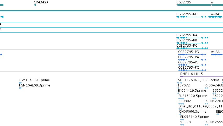Click the CG32795-PA label text
Image resolution: width=223 pixels, height=126 pixels.
[x=189, y=57]
